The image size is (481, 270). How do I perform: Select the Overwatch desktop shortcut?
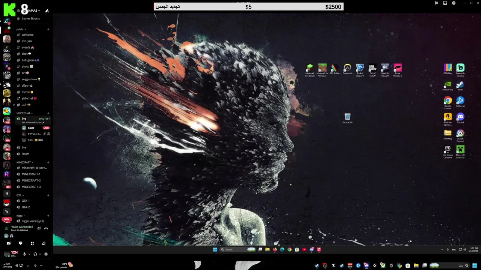(348, 69)
